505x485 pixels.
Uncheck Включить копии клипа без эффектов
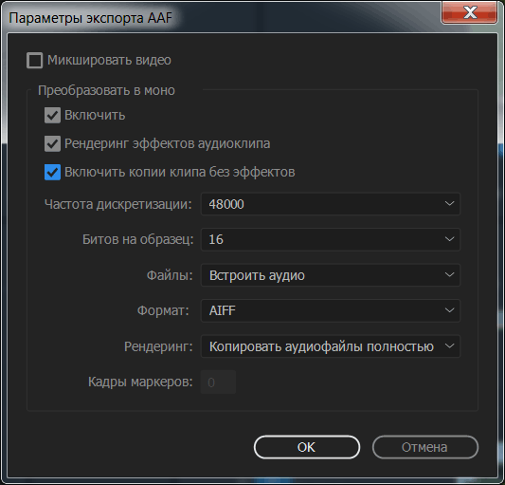52,172
